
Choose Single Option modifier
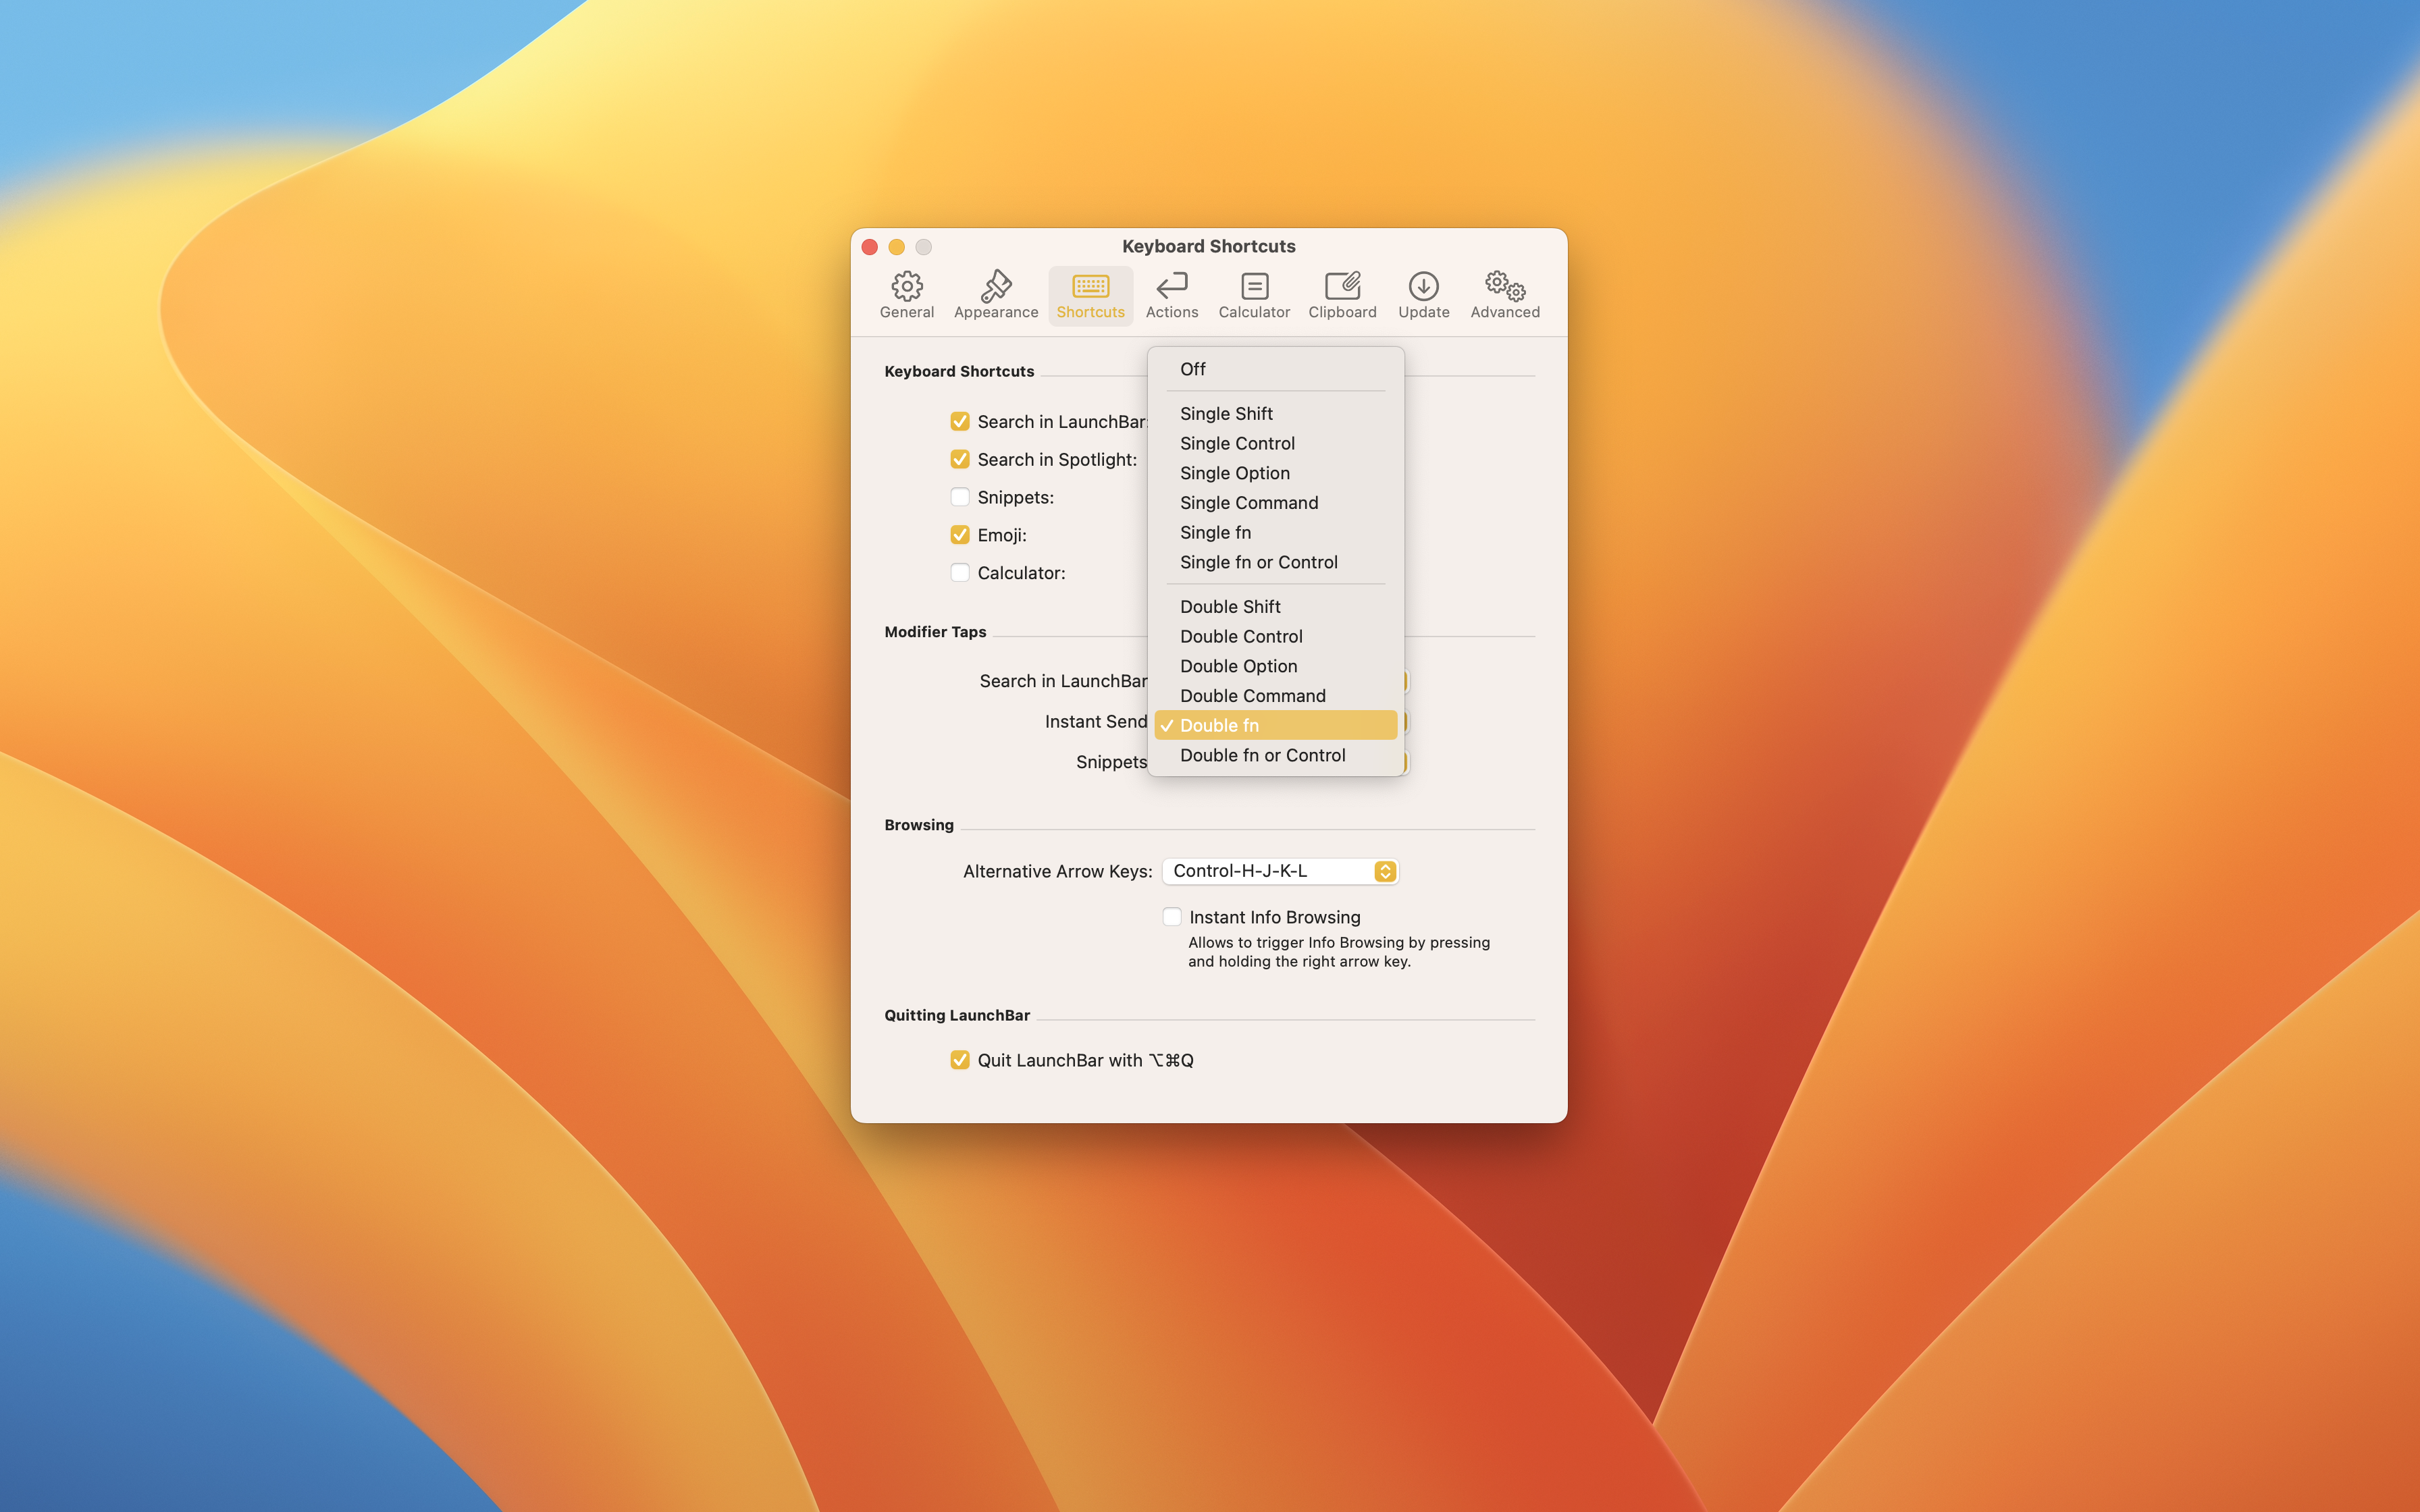[x=1275, y=473]
